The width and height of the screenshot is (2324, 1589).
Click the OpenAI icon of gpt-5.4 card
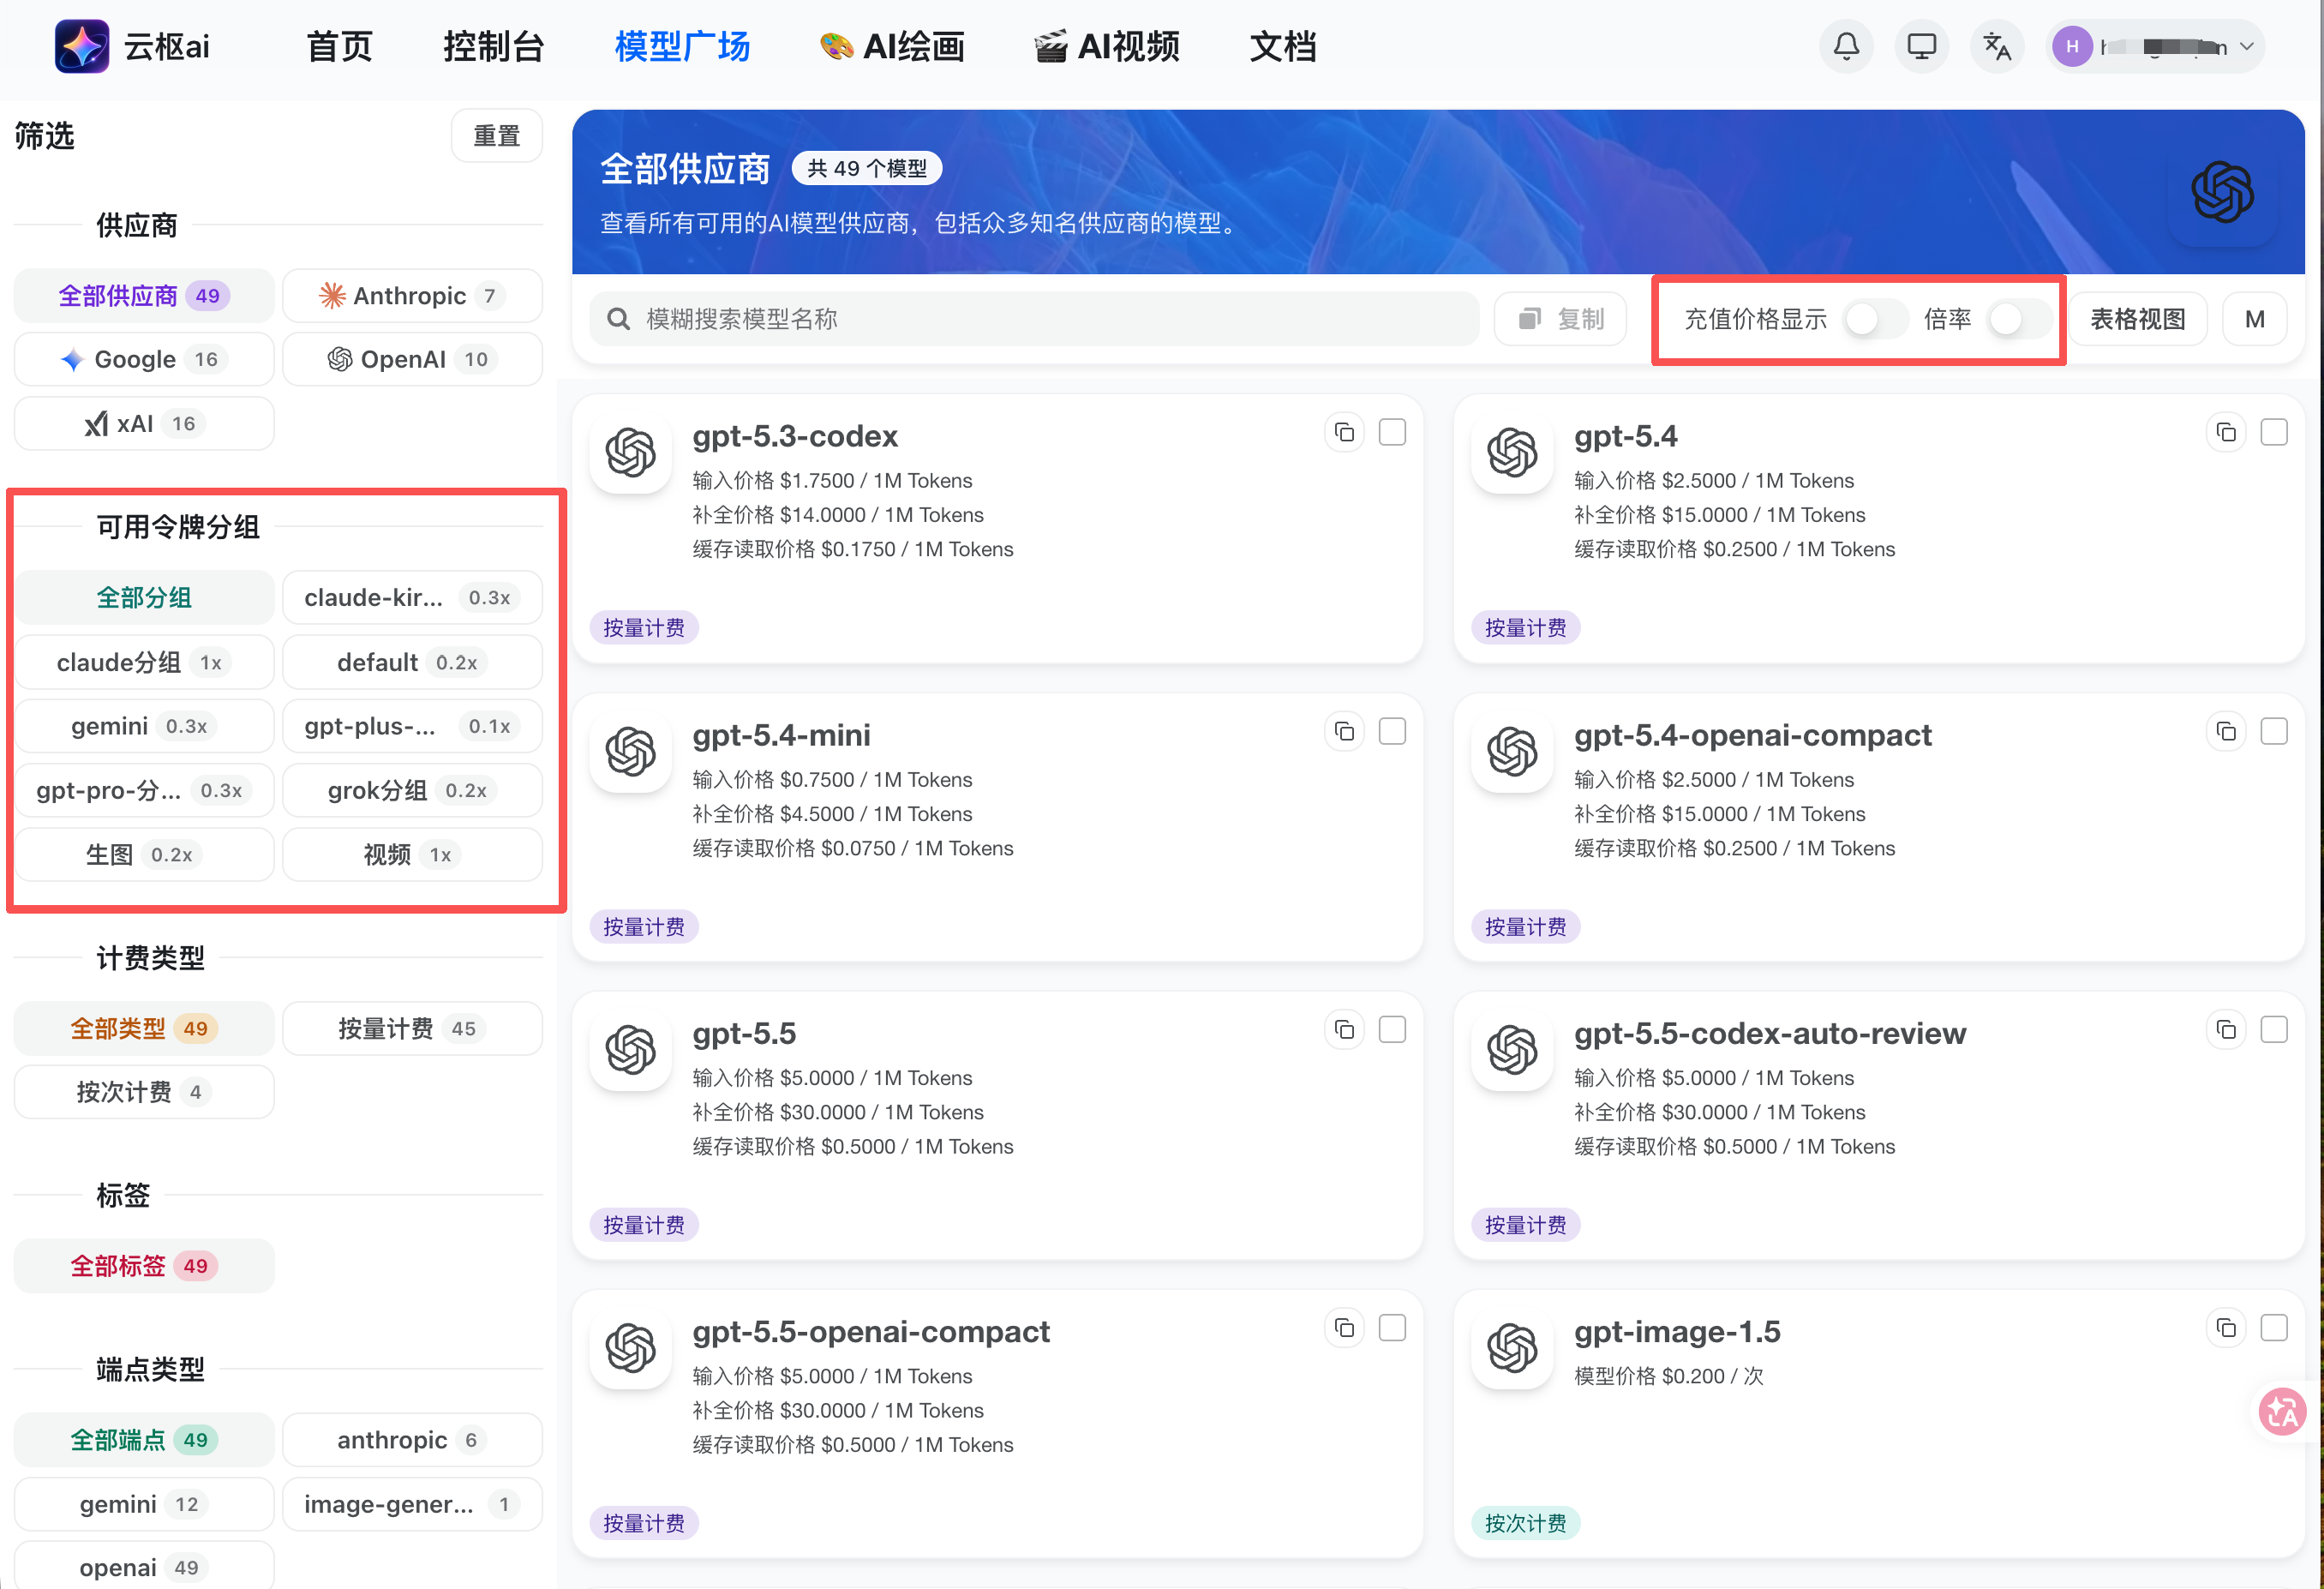coord(1512,452)
